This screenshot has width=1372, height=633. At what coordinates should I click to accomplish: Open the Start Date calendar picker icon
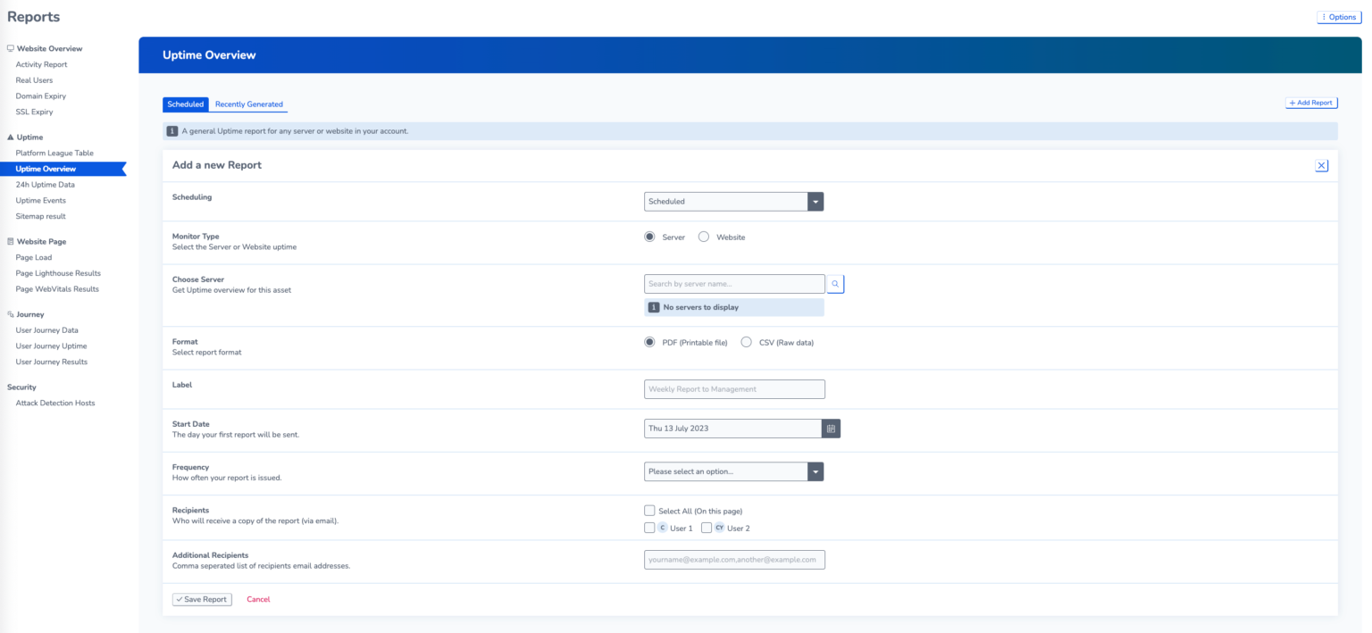coord(831,428)
